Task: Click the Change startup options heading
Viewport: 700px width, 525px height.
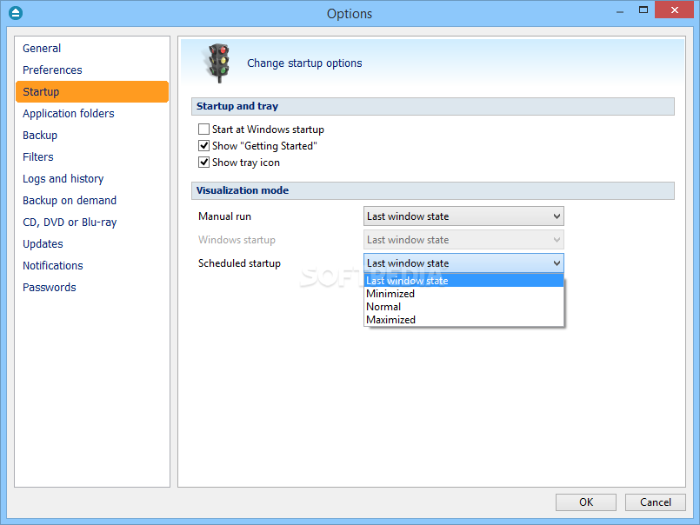Action: (x=304, y=63)
